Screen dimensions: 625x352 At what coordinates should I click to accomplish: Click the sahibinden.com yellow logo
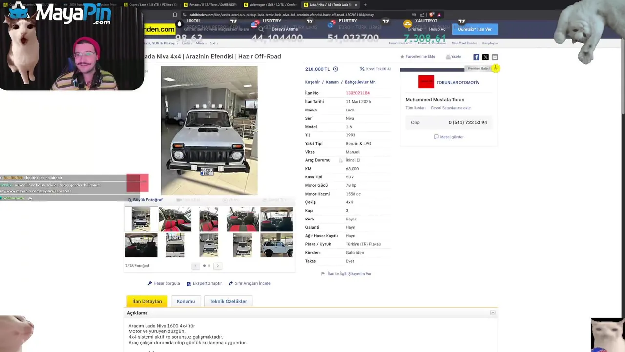coord(159,29)
